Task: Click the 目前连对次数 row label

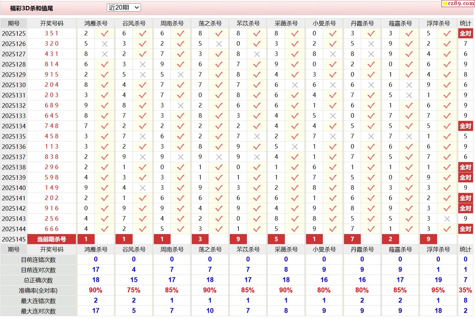Action: (x=38, y=270)
